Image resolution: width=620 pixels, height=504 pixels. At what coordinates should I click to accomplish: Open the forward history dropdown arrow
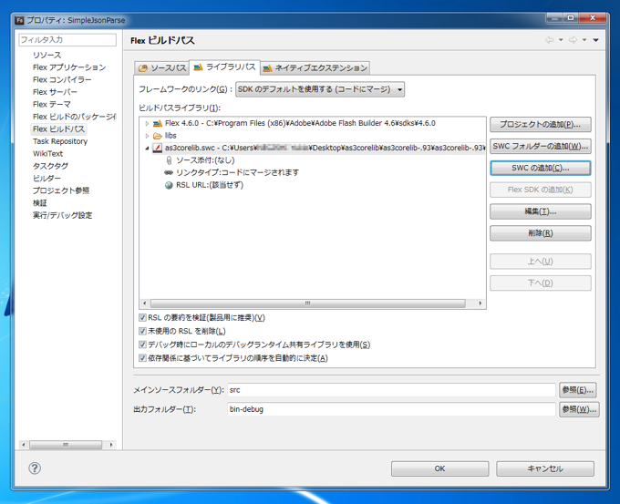584,40
